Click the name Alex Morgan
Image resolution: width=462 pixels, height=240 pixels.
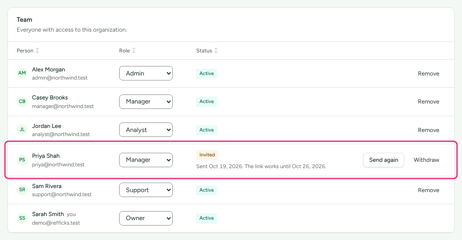coord(49,69)
